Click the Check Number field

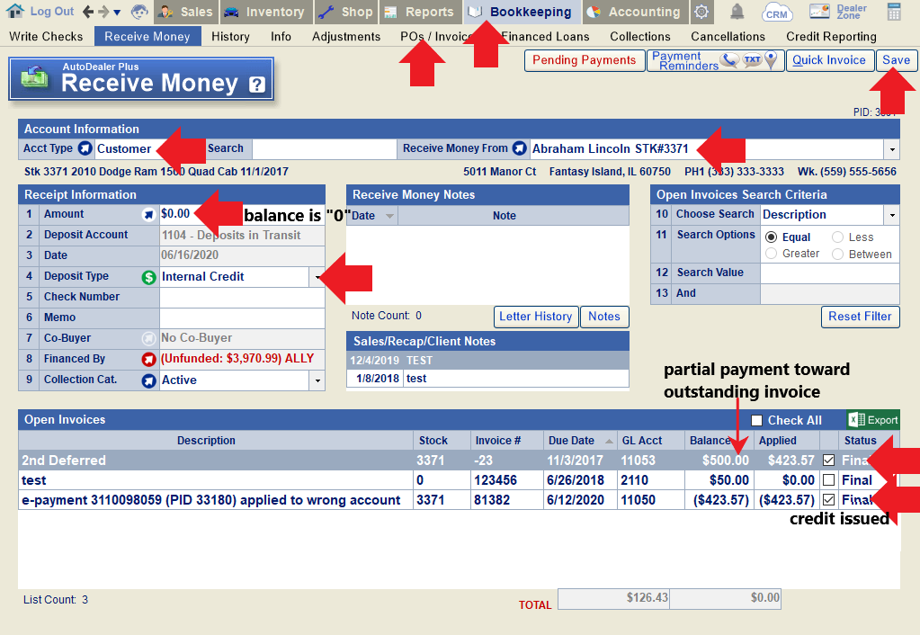click(242, 298)
